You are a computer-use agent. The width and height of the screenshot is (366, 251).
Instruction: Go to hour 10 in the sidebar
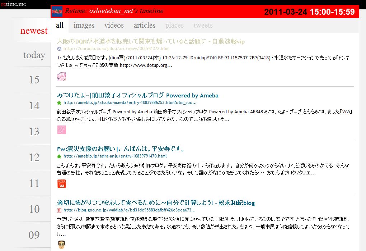[x=34, y=209]
